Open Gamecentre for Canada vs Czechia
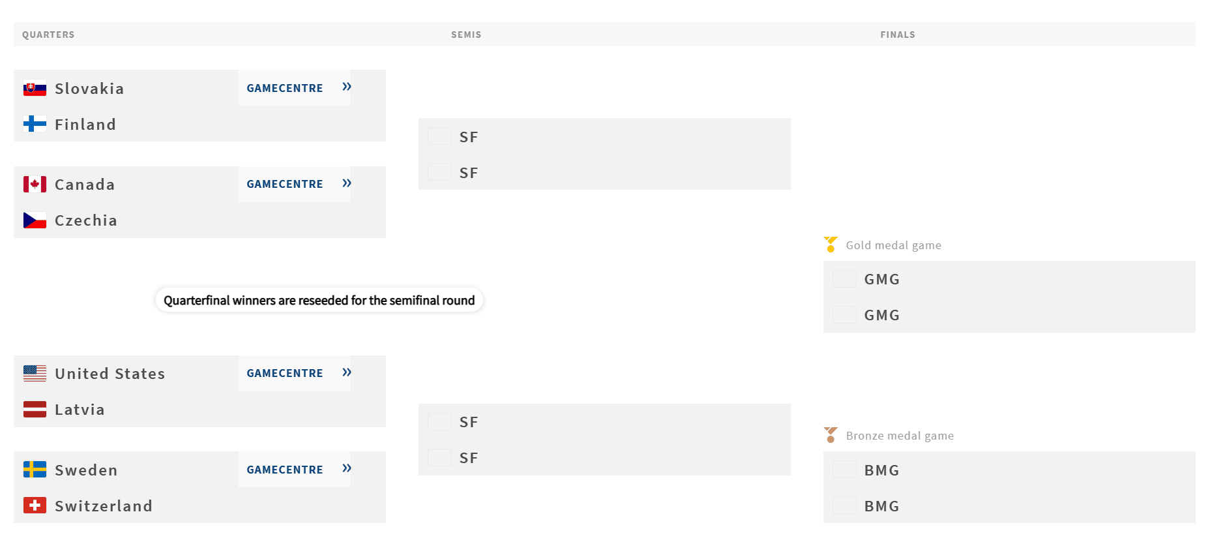Image resolution: width=1210 pixels, height=542 pixels. (x=285, y=184)
